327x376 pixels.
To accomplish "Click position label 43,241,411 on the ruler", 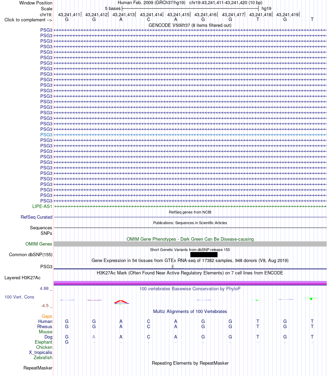I will tap(69, 14).
